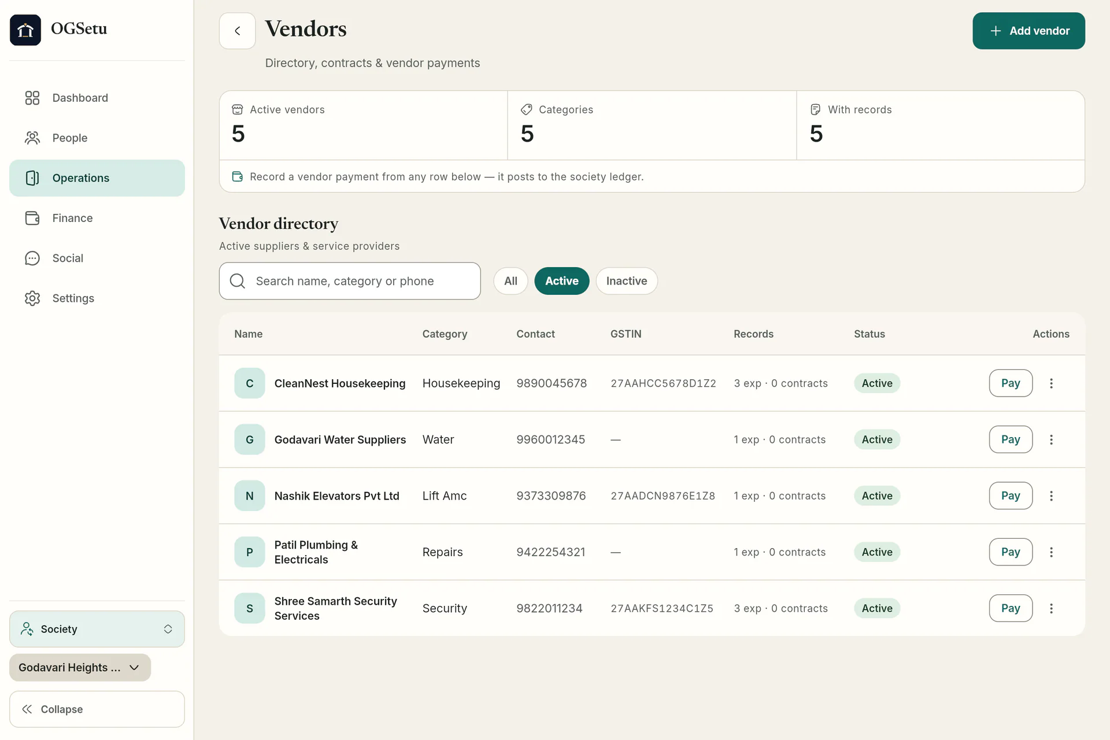Viewport: 1110px width, 740px height.
Task: Pay CleanNest Housekeeping
Action: tap(1011, 383)
